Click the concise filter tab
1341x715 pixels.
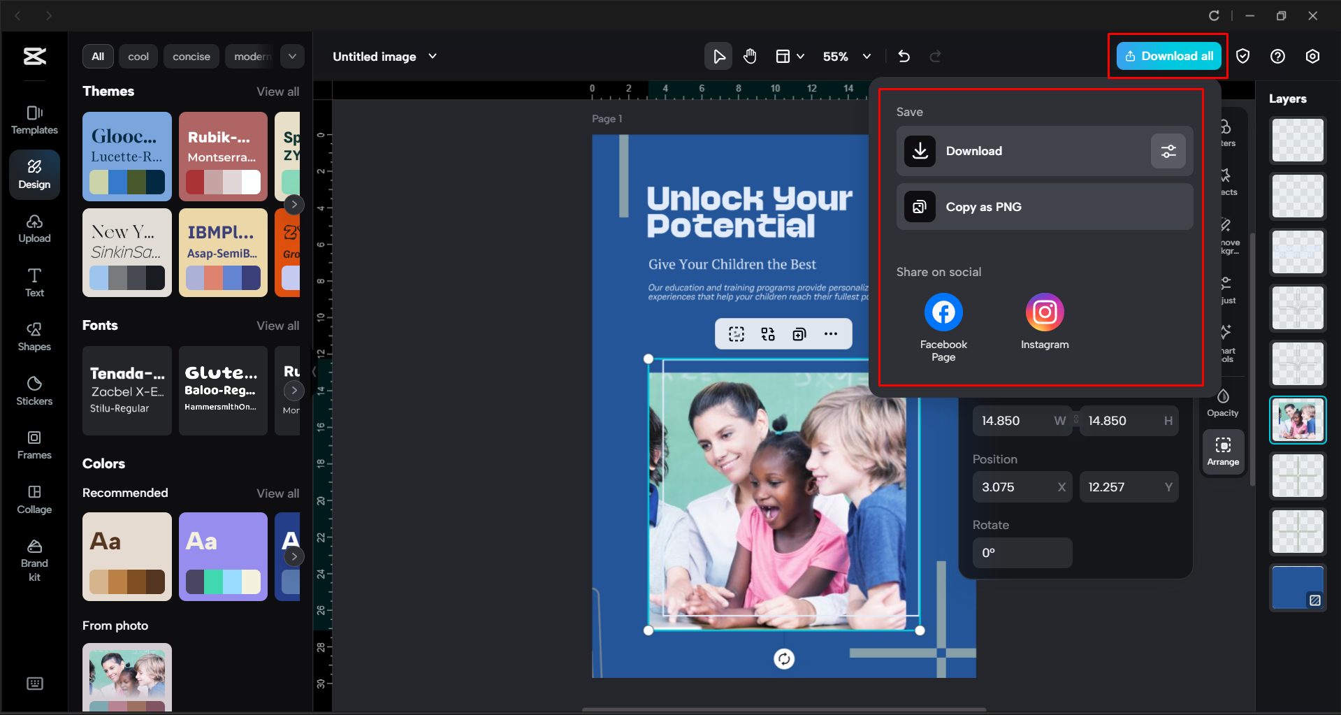pyautogui.click(x=191, y=56)
